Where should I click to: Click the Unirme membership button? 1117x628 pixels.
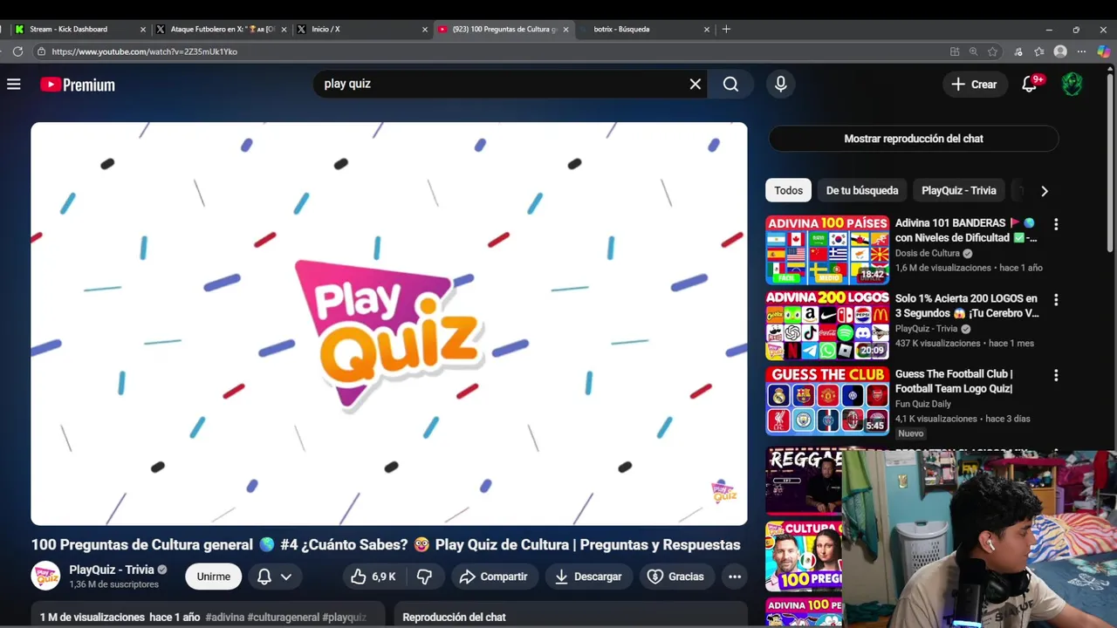click(x=214, y=577)
